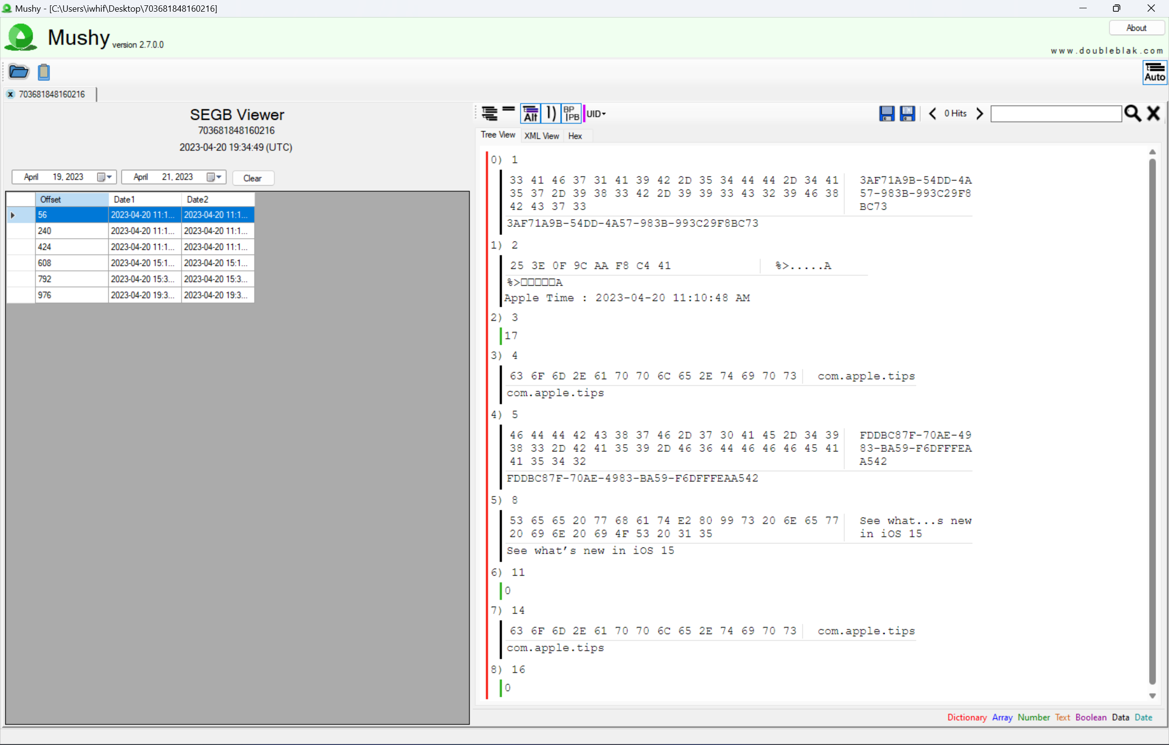The image size is (1169, 745).
Task: Switch to the Hex tab
Action: 575,136
